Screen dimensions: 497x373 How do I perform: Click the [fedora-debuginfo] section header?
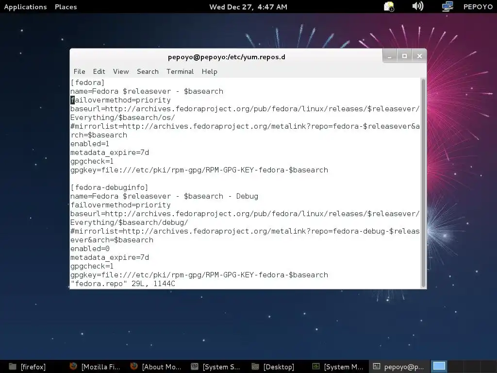click(x=109, y=188)
